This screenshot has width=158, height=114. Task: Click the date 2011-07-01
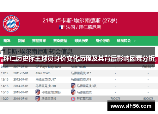(21, 73)
